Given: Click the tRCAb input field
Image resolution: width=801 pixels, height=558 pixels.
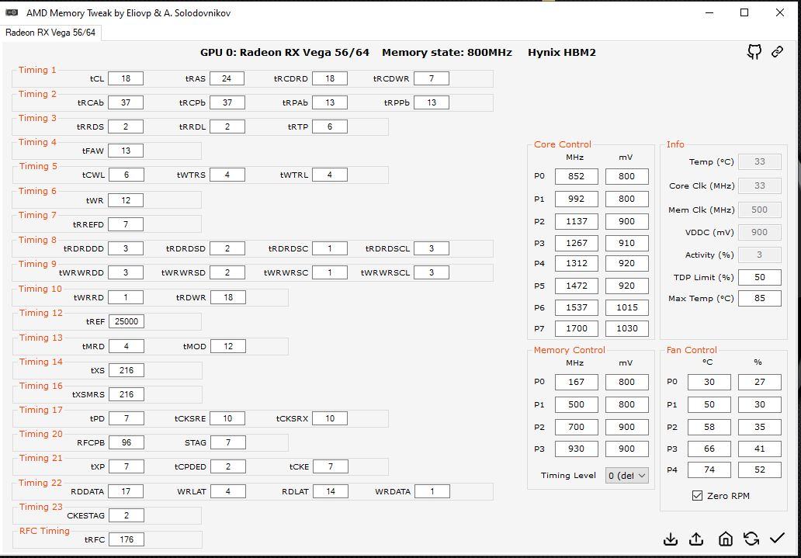Looking at the screenshot, I should (126, 102).
